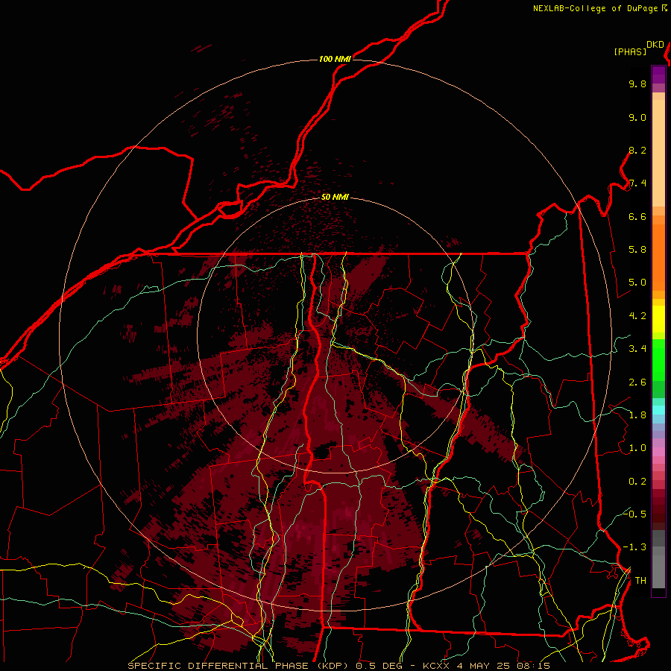
Task: Click the 4.2 legend value
Action: (x=637, y=316)
